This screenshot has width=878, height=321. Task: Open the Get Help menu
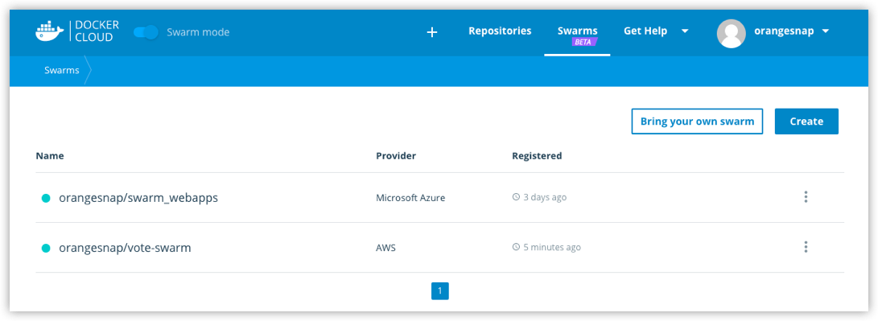(645, 31)
